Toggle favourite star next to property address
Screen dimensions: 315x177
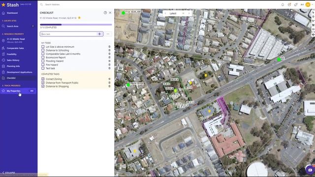point(79,18)
